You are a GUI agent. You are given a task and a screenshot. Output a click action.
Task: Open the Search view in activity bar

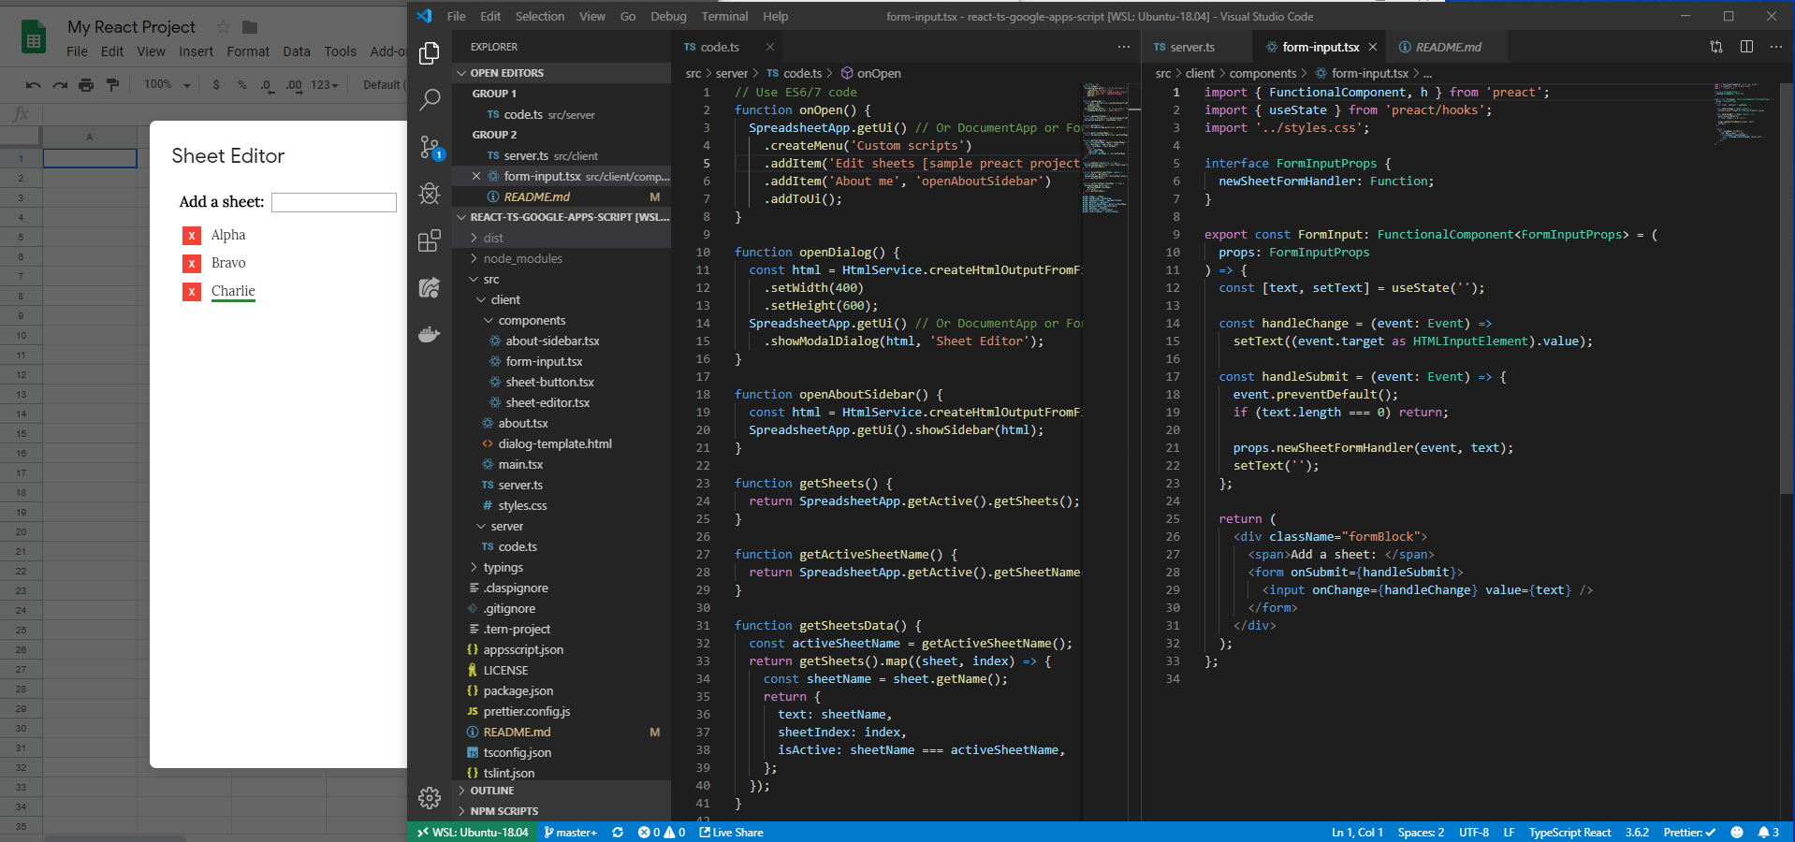click(430, 99)
